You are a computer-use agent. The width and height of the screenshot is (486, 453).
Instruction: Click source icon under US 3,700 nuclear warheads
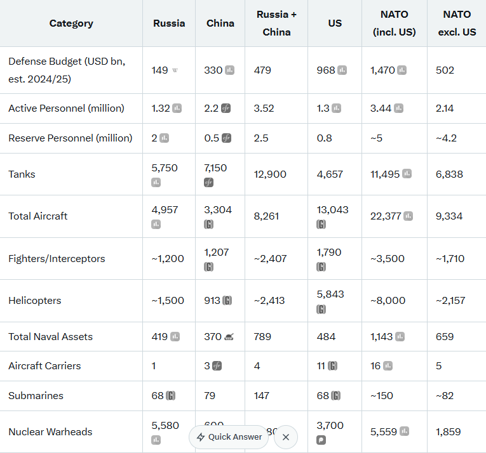tap(321, 440)
